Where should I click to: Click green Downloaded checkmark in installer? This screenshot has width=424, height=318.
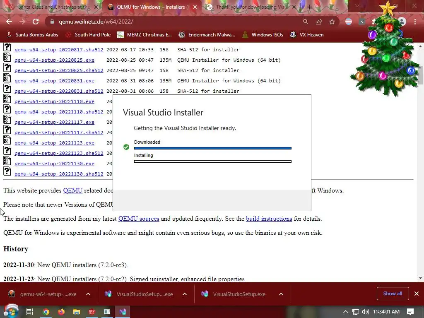point(126,147)
